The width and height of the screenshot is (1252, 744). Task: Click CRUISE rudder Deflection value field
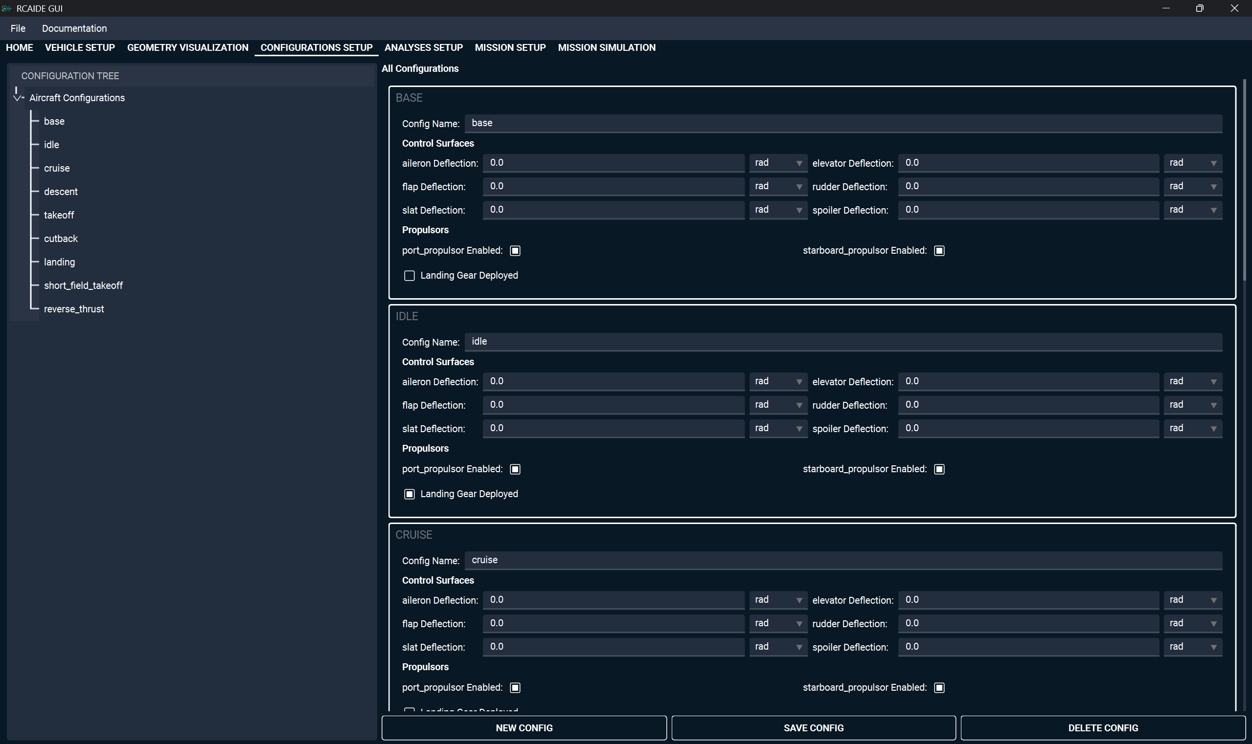[x=1028, y=624]
